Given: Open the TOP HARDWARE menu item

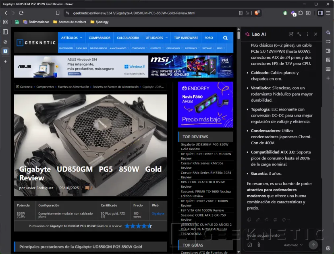Looking at the screenshot, I should click(186, 37).
